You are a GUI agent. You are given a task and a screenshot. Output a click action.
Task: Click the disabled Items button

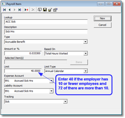click(79, 62)
